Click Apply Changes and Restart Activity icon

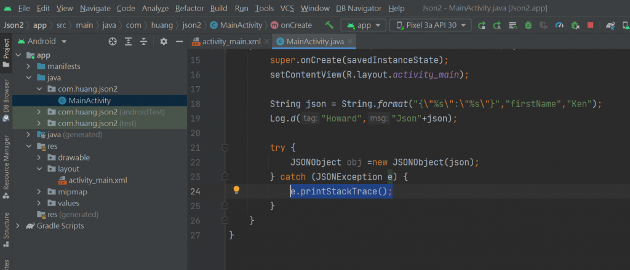[x=497, y=25]
